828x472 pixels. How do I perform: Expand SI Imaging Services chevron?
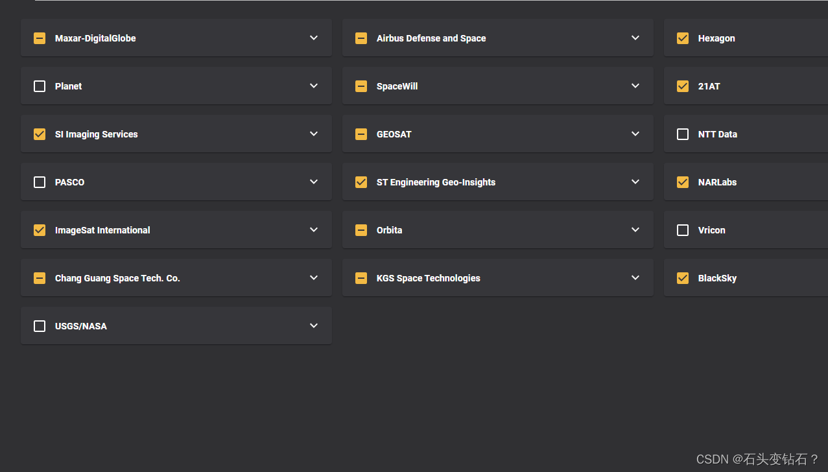[314, 134]
